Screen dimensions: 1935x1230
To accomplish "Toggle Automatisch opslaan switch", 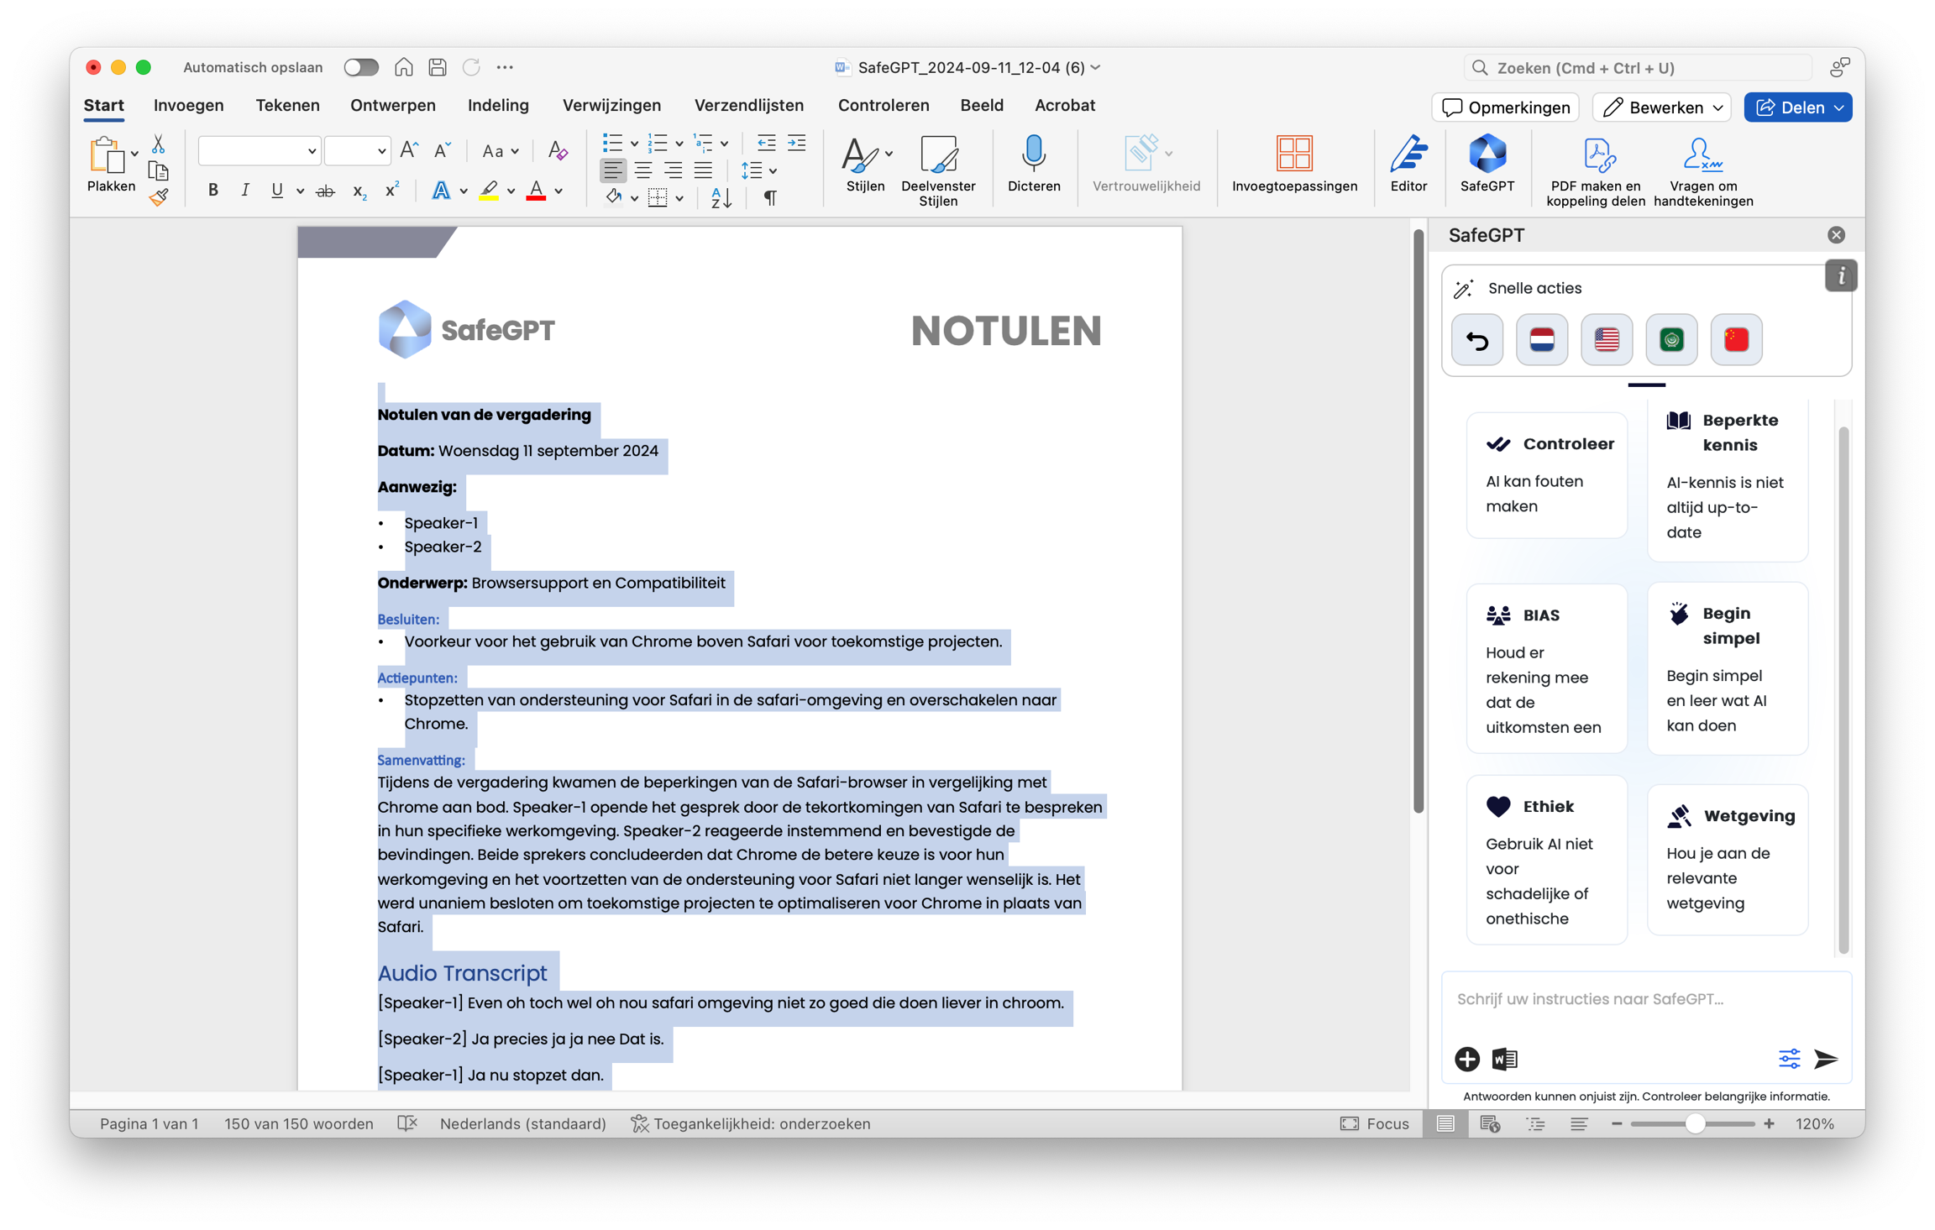I will (x=361, y=67).
